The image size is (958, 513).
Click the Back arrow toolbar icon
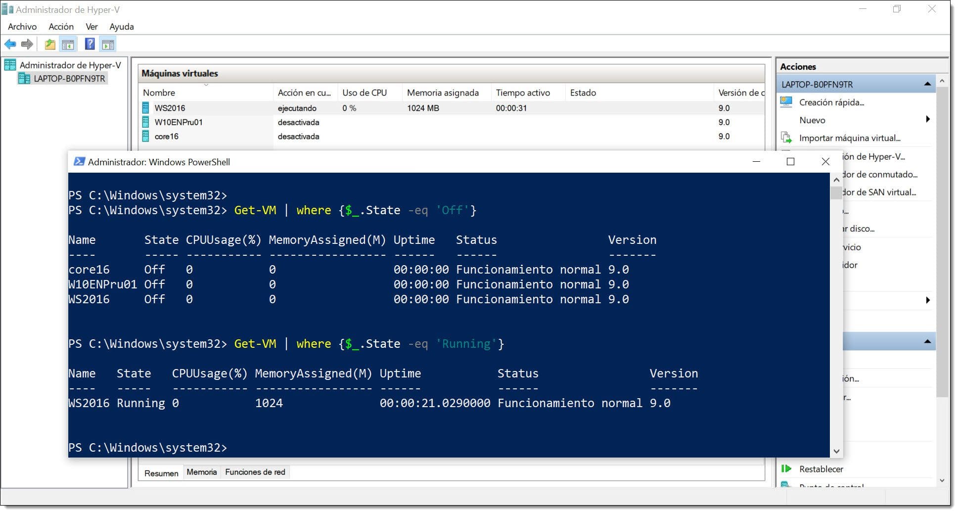tap(10, 45)
